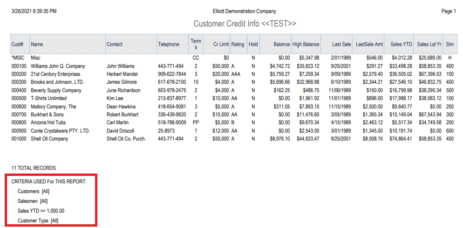Click the Rating column header
The height and width of the screenshot is (228, 463).
[238, 45]
